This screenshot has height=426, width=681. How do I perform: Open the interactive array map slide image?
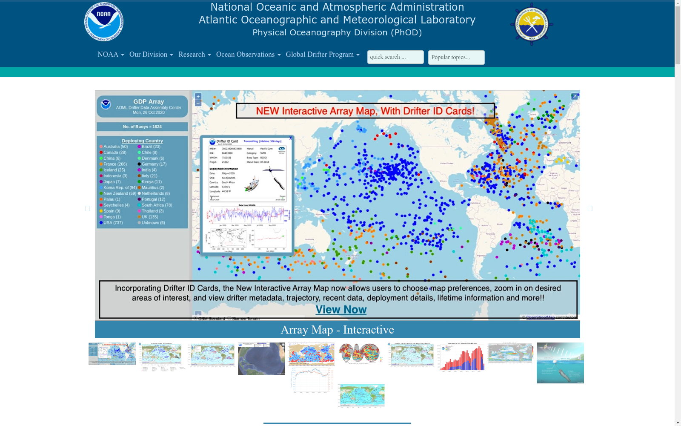[338, 205]
